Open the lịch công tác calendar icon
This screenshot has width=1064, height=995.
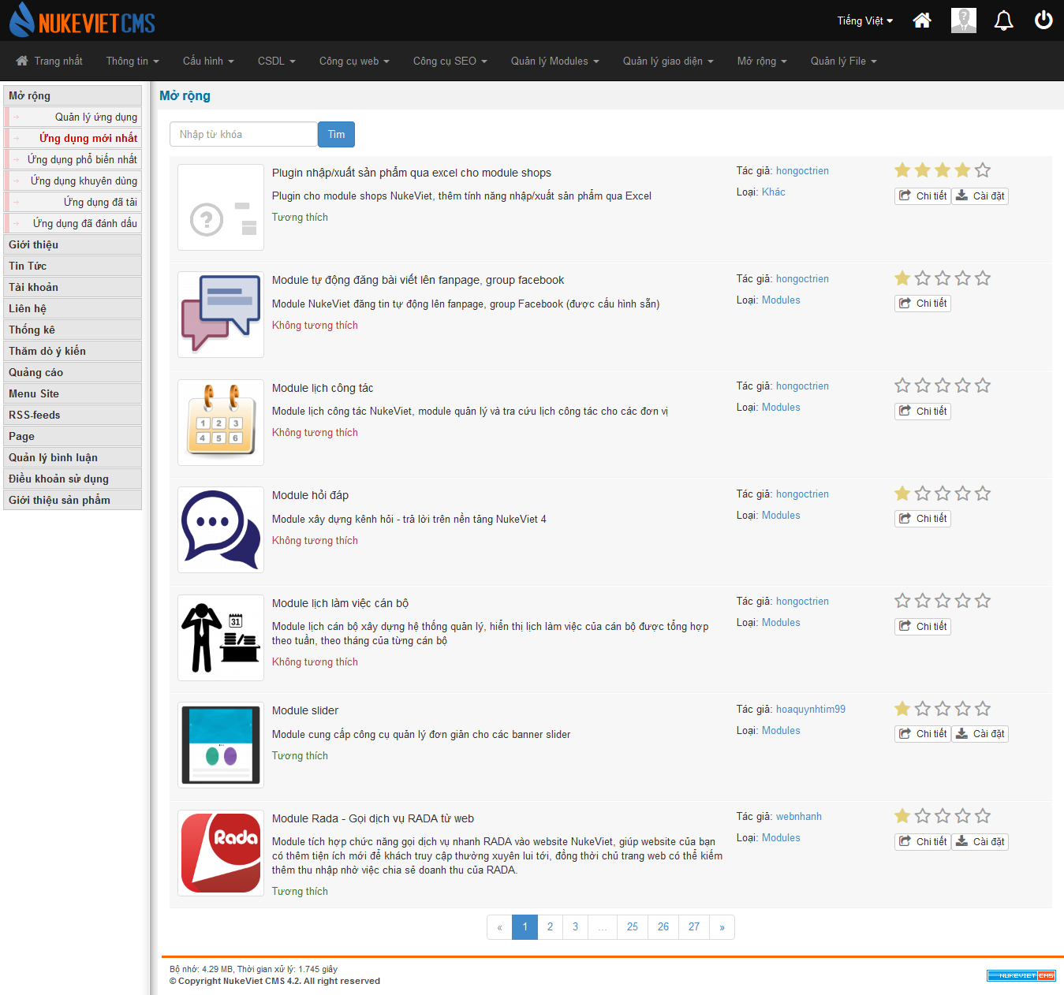[221, 423]
